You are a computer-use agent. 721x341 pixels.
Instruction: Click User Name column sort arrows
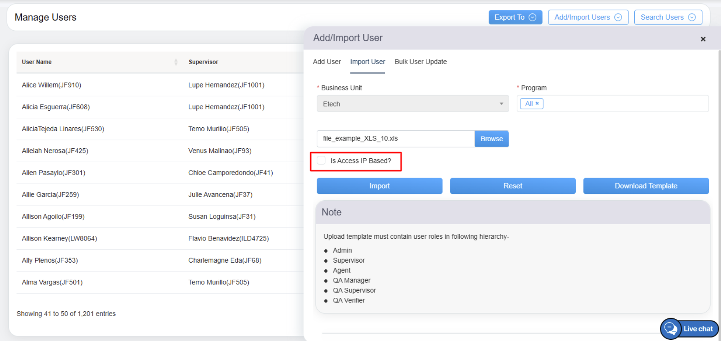[176, 62]
